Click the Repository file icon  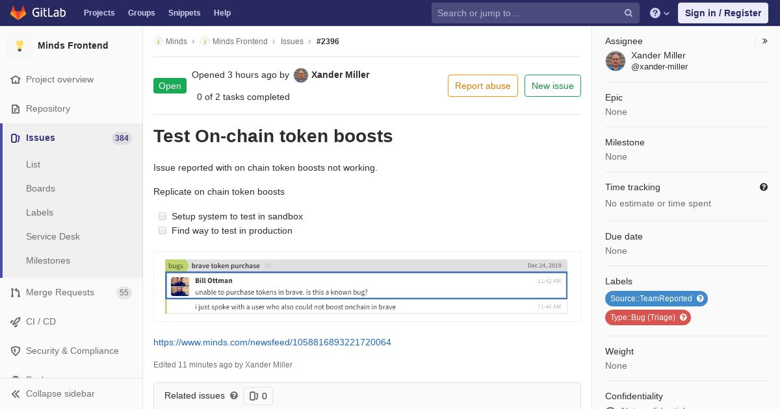(16, 109)
